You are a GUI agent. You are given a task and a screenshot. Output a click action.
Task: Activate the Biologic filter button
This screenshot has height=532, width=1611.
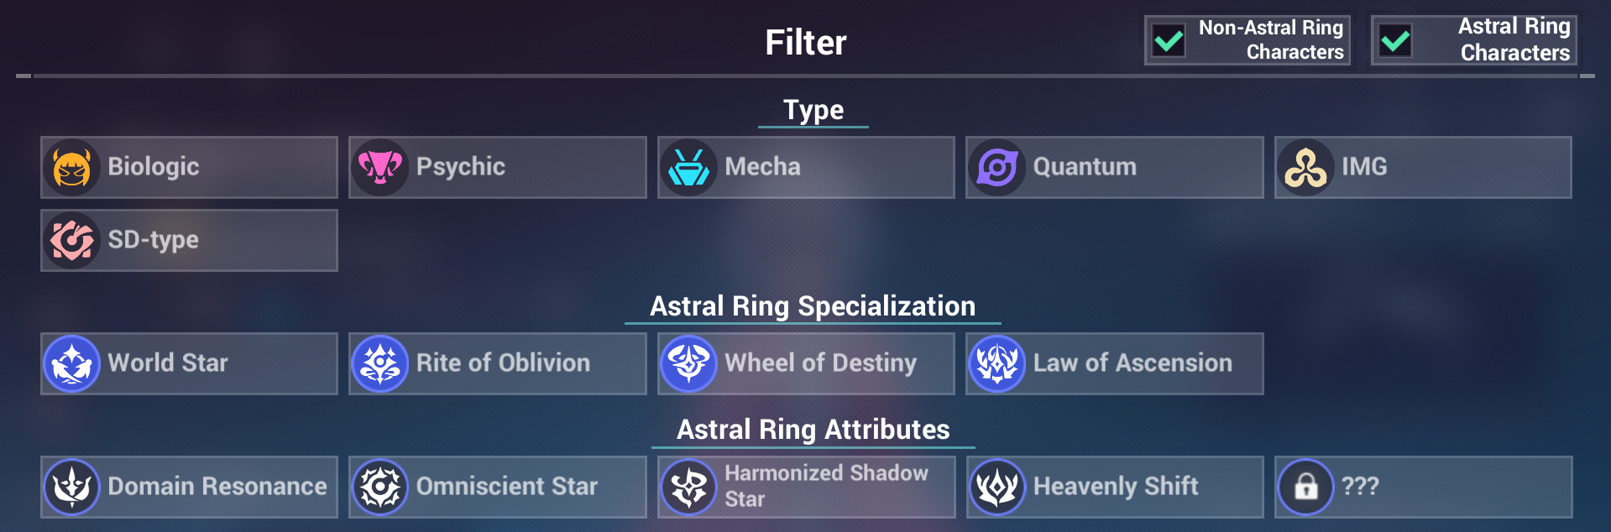pyautogui.click(x=188, y=167)
